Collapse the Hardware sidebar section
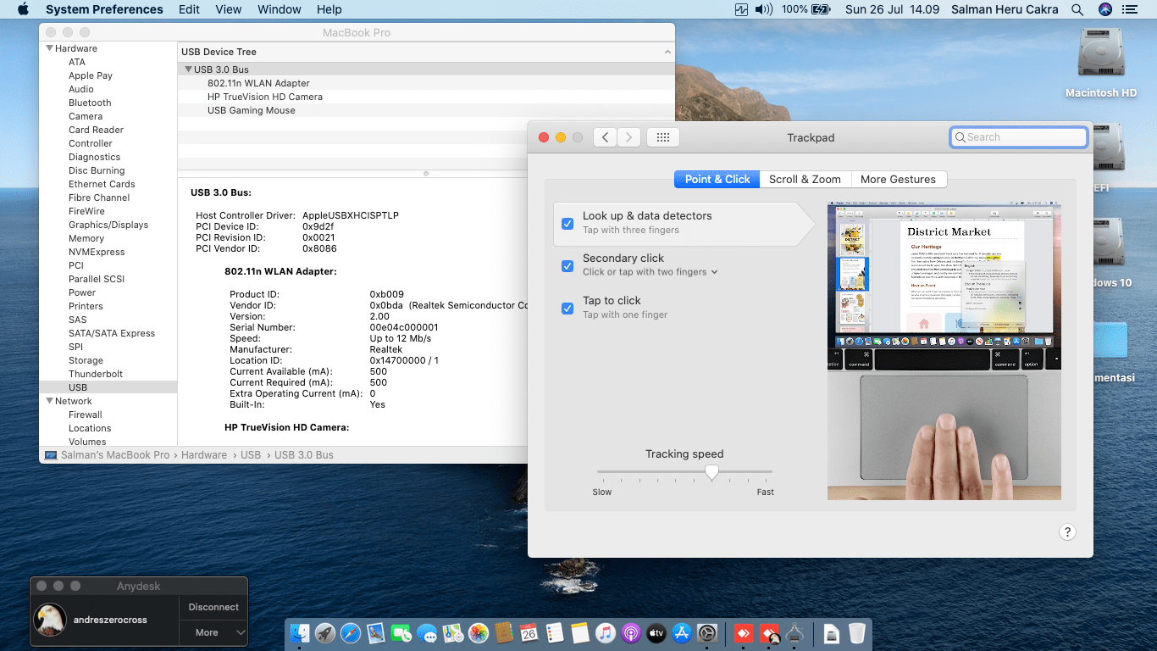Viewport: 1157px width, 651px height. coord(49,48)
